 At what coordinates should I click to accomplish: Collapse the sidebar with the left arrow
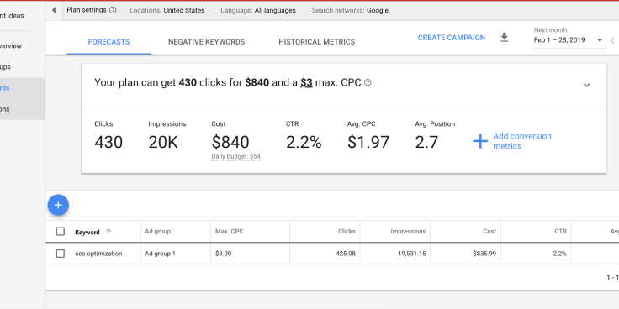pos(54,10)
